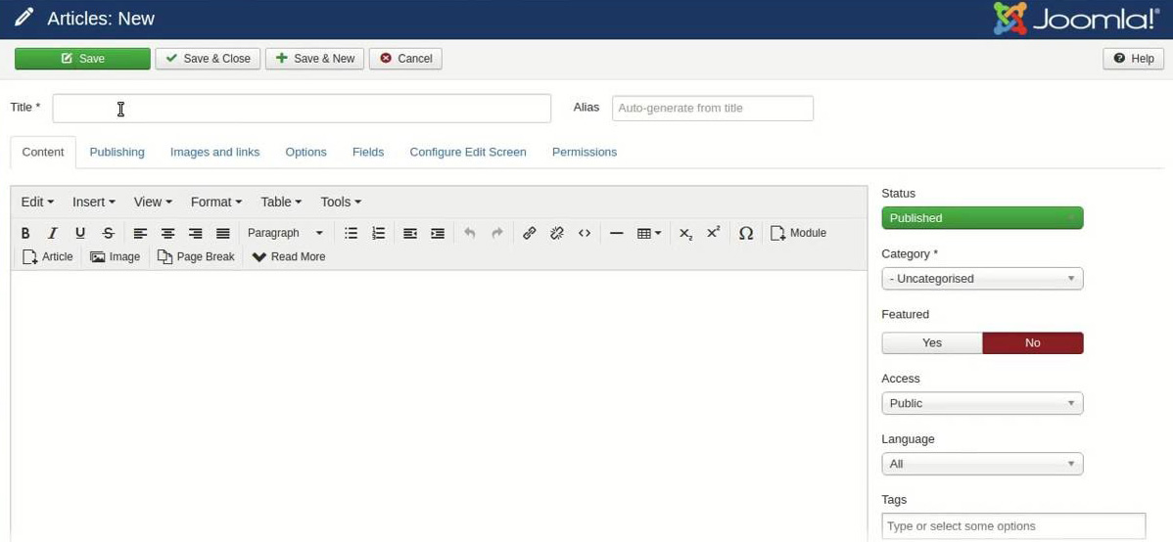Click Save & Close button
This screenshot has width=1173, height=542.
click(x=208, y=59)
